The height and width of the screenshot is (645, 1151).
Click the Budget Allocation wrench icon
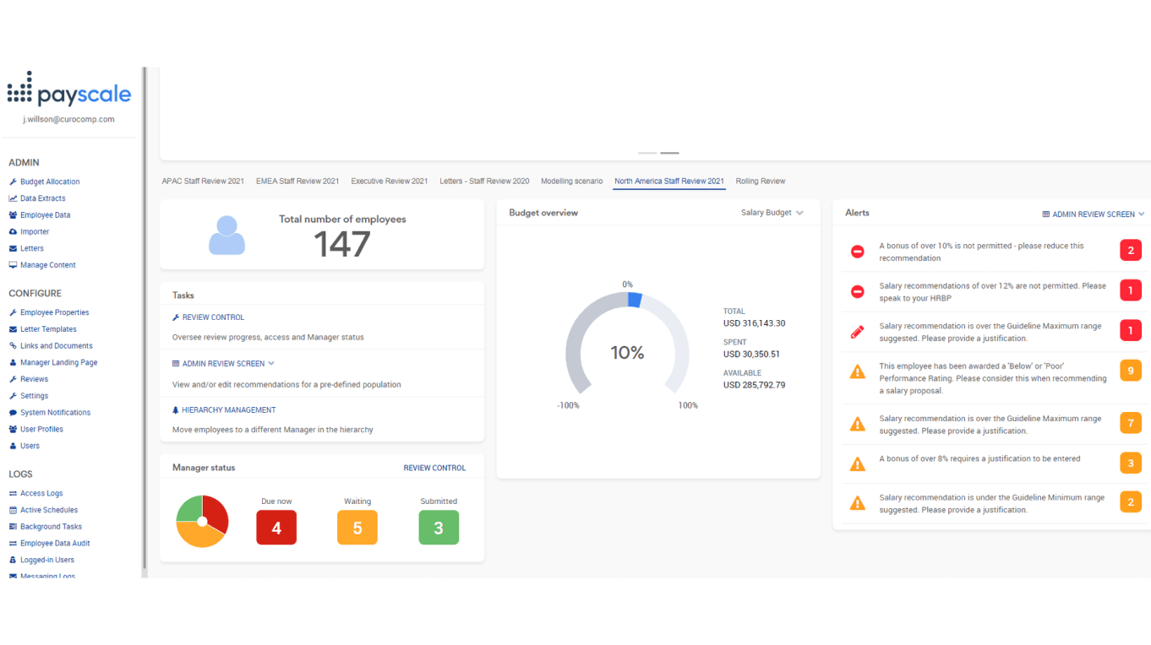13,182
